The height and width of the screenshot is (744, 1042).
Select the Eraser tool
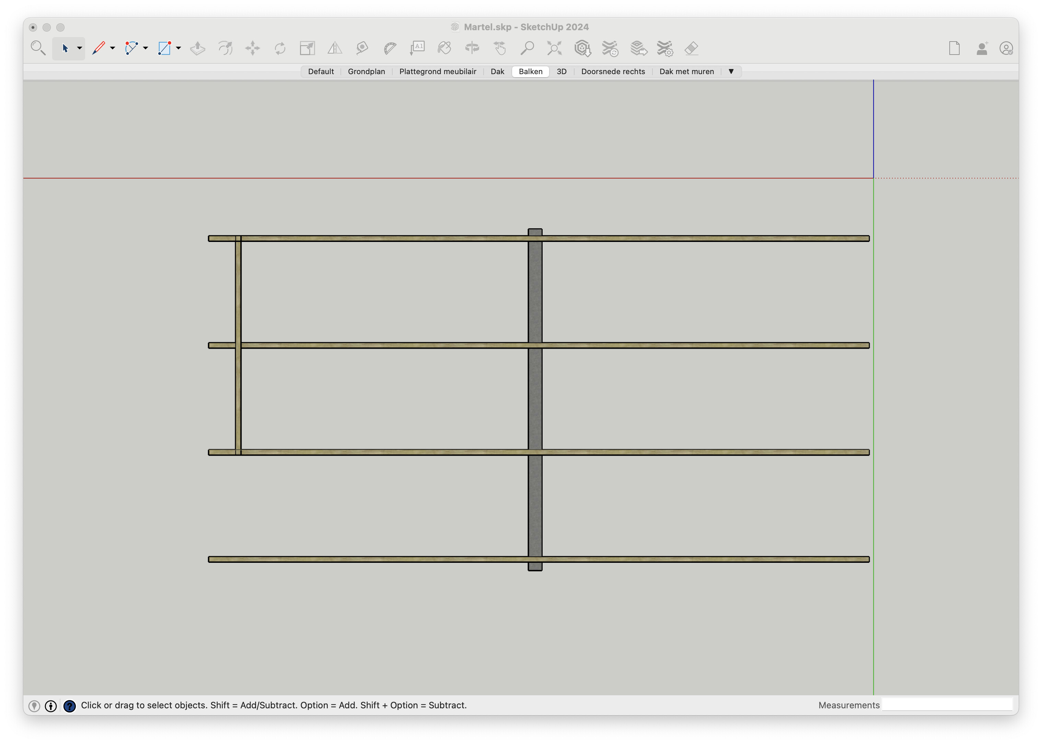(x=692, y=48)
